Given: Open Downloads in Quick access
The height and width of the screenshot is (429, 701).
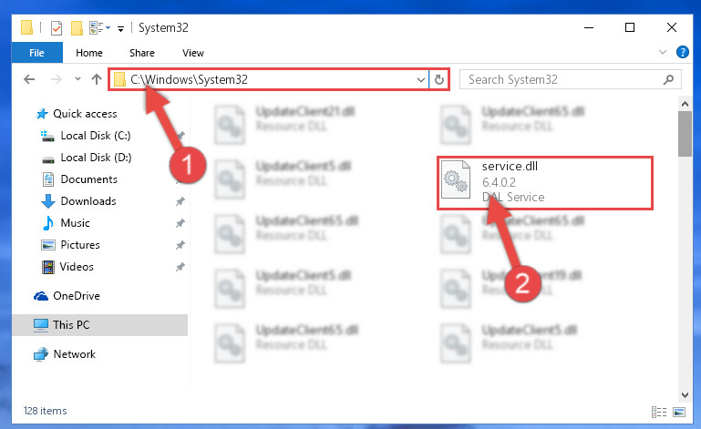Looking at the screenshot, I should tap(88, 201).
